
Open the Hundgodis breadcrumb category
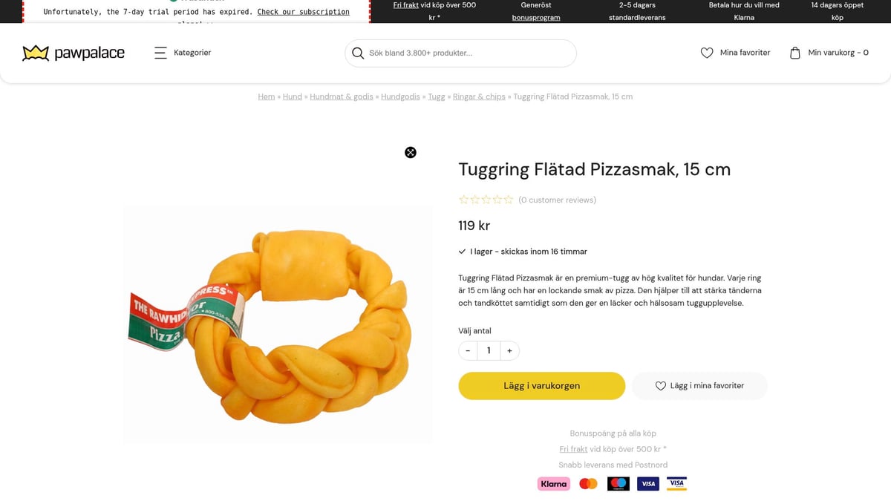[399, 96]
